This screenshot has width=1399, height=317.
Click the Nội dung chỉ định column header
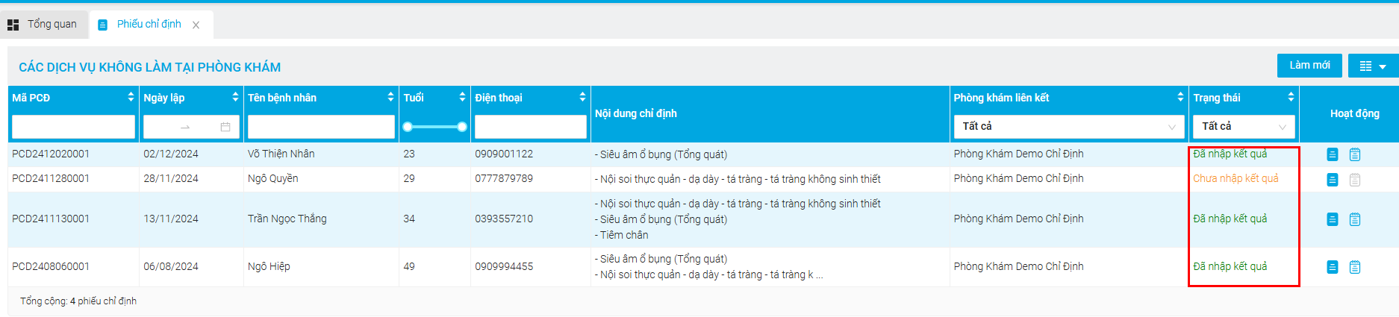coord(636,113)
